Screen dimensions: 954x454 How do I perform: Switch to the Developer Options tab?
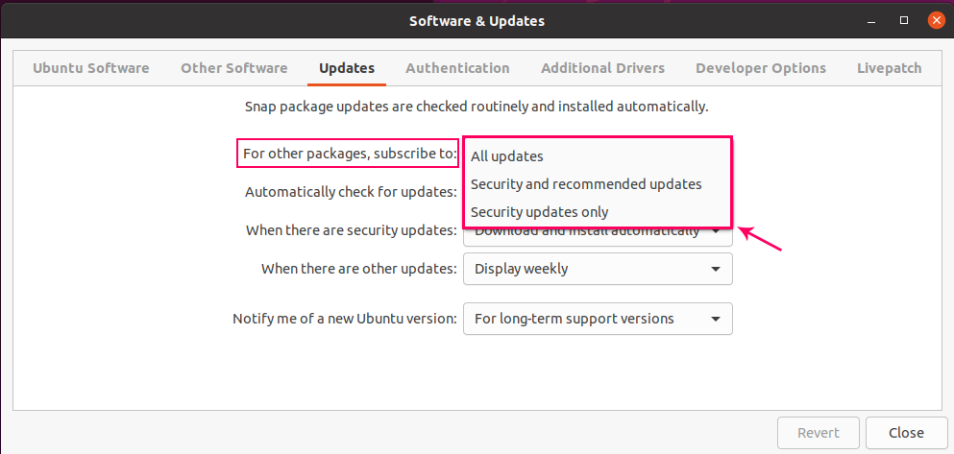pyautogui.click(x=761, y=68)
